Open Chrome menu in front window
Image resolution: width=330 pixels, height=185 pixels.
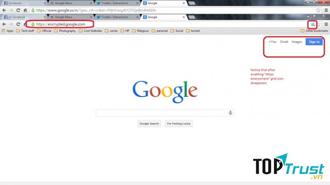[x=326, y=24]
